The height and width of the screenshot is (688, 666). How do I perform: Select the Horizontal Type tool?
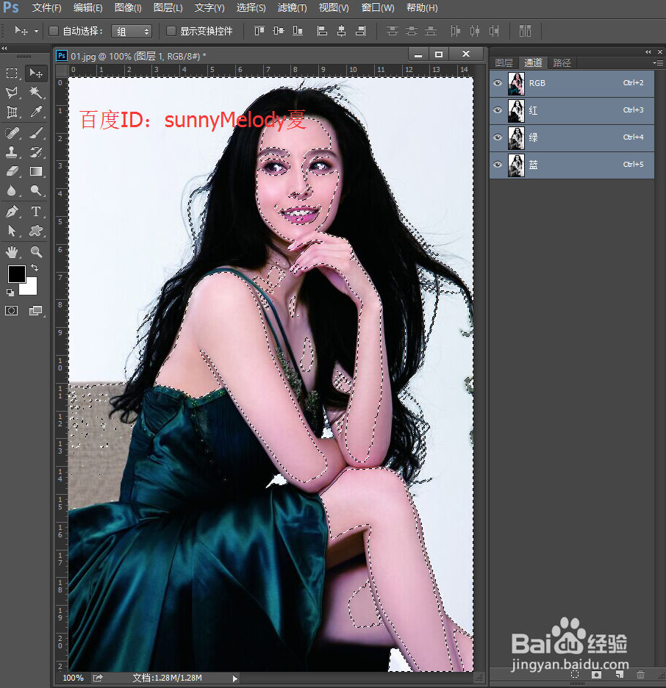(x=35, y=212)
